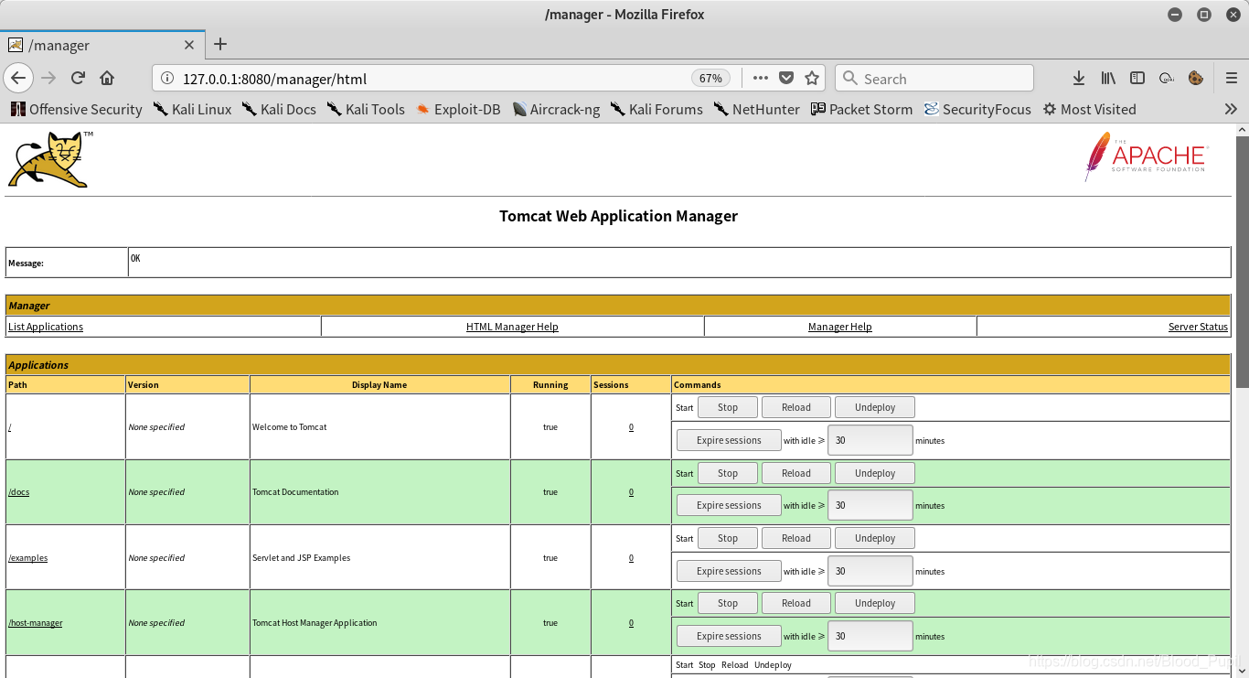
Task: Open Most Visited bookmarks folder
Action: pos(1089,109)
